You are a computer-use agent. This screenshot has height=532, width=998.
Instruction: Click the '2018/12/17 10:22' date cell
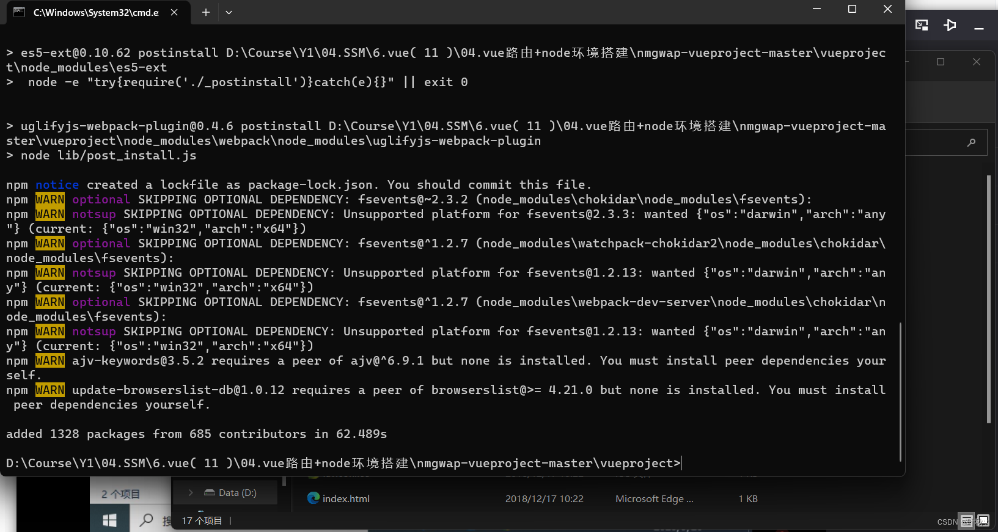click(x=544, y=498)
